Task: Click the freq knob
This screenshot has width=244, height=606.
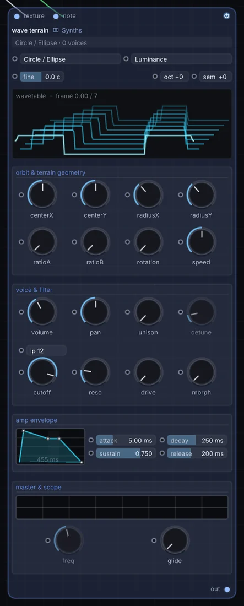Action: (x=68, y=540)
